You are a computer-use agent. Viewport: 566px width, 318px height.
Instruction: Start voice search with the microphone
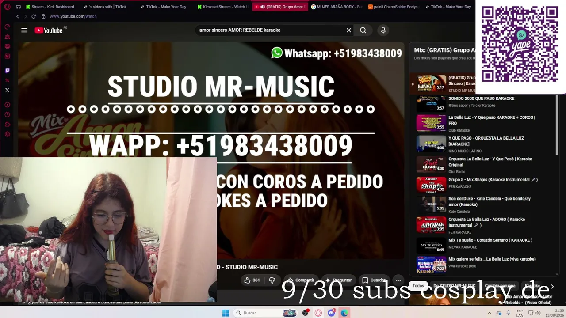click(x=383, y=30)
